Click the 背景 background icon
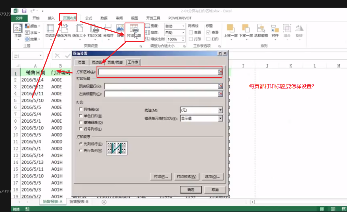 pos(120,29)
